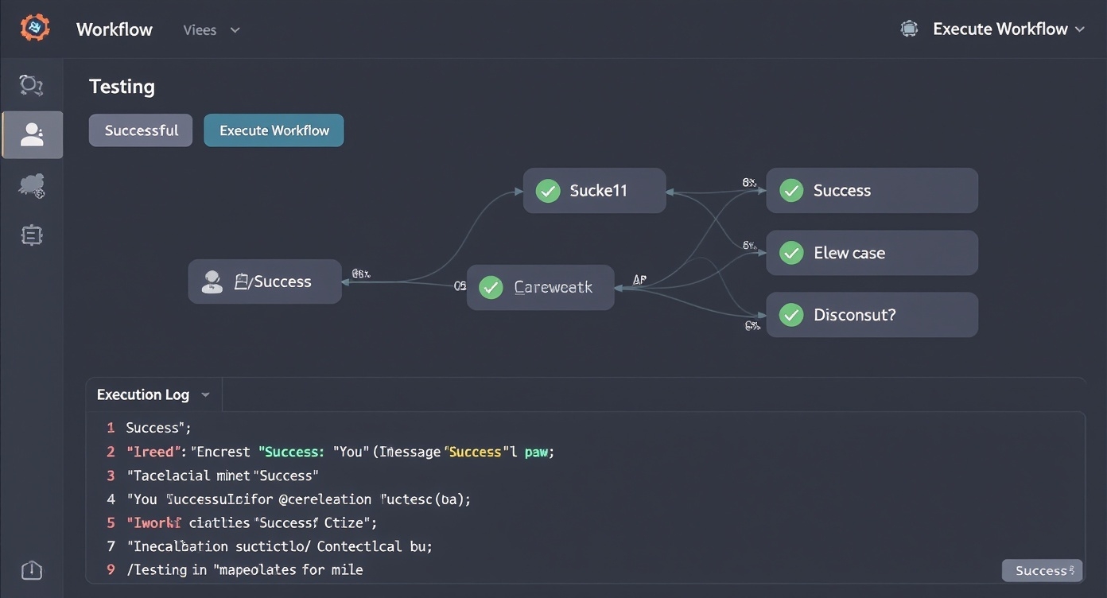Collapse the Execution Log dropdown arrow

[206, 395]
